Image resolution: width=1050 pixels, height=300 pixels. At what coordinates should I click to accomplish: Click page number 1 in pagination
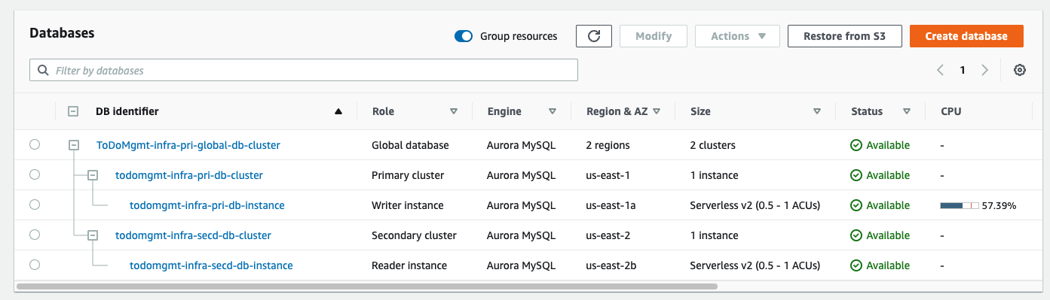(x=963, y=70)
